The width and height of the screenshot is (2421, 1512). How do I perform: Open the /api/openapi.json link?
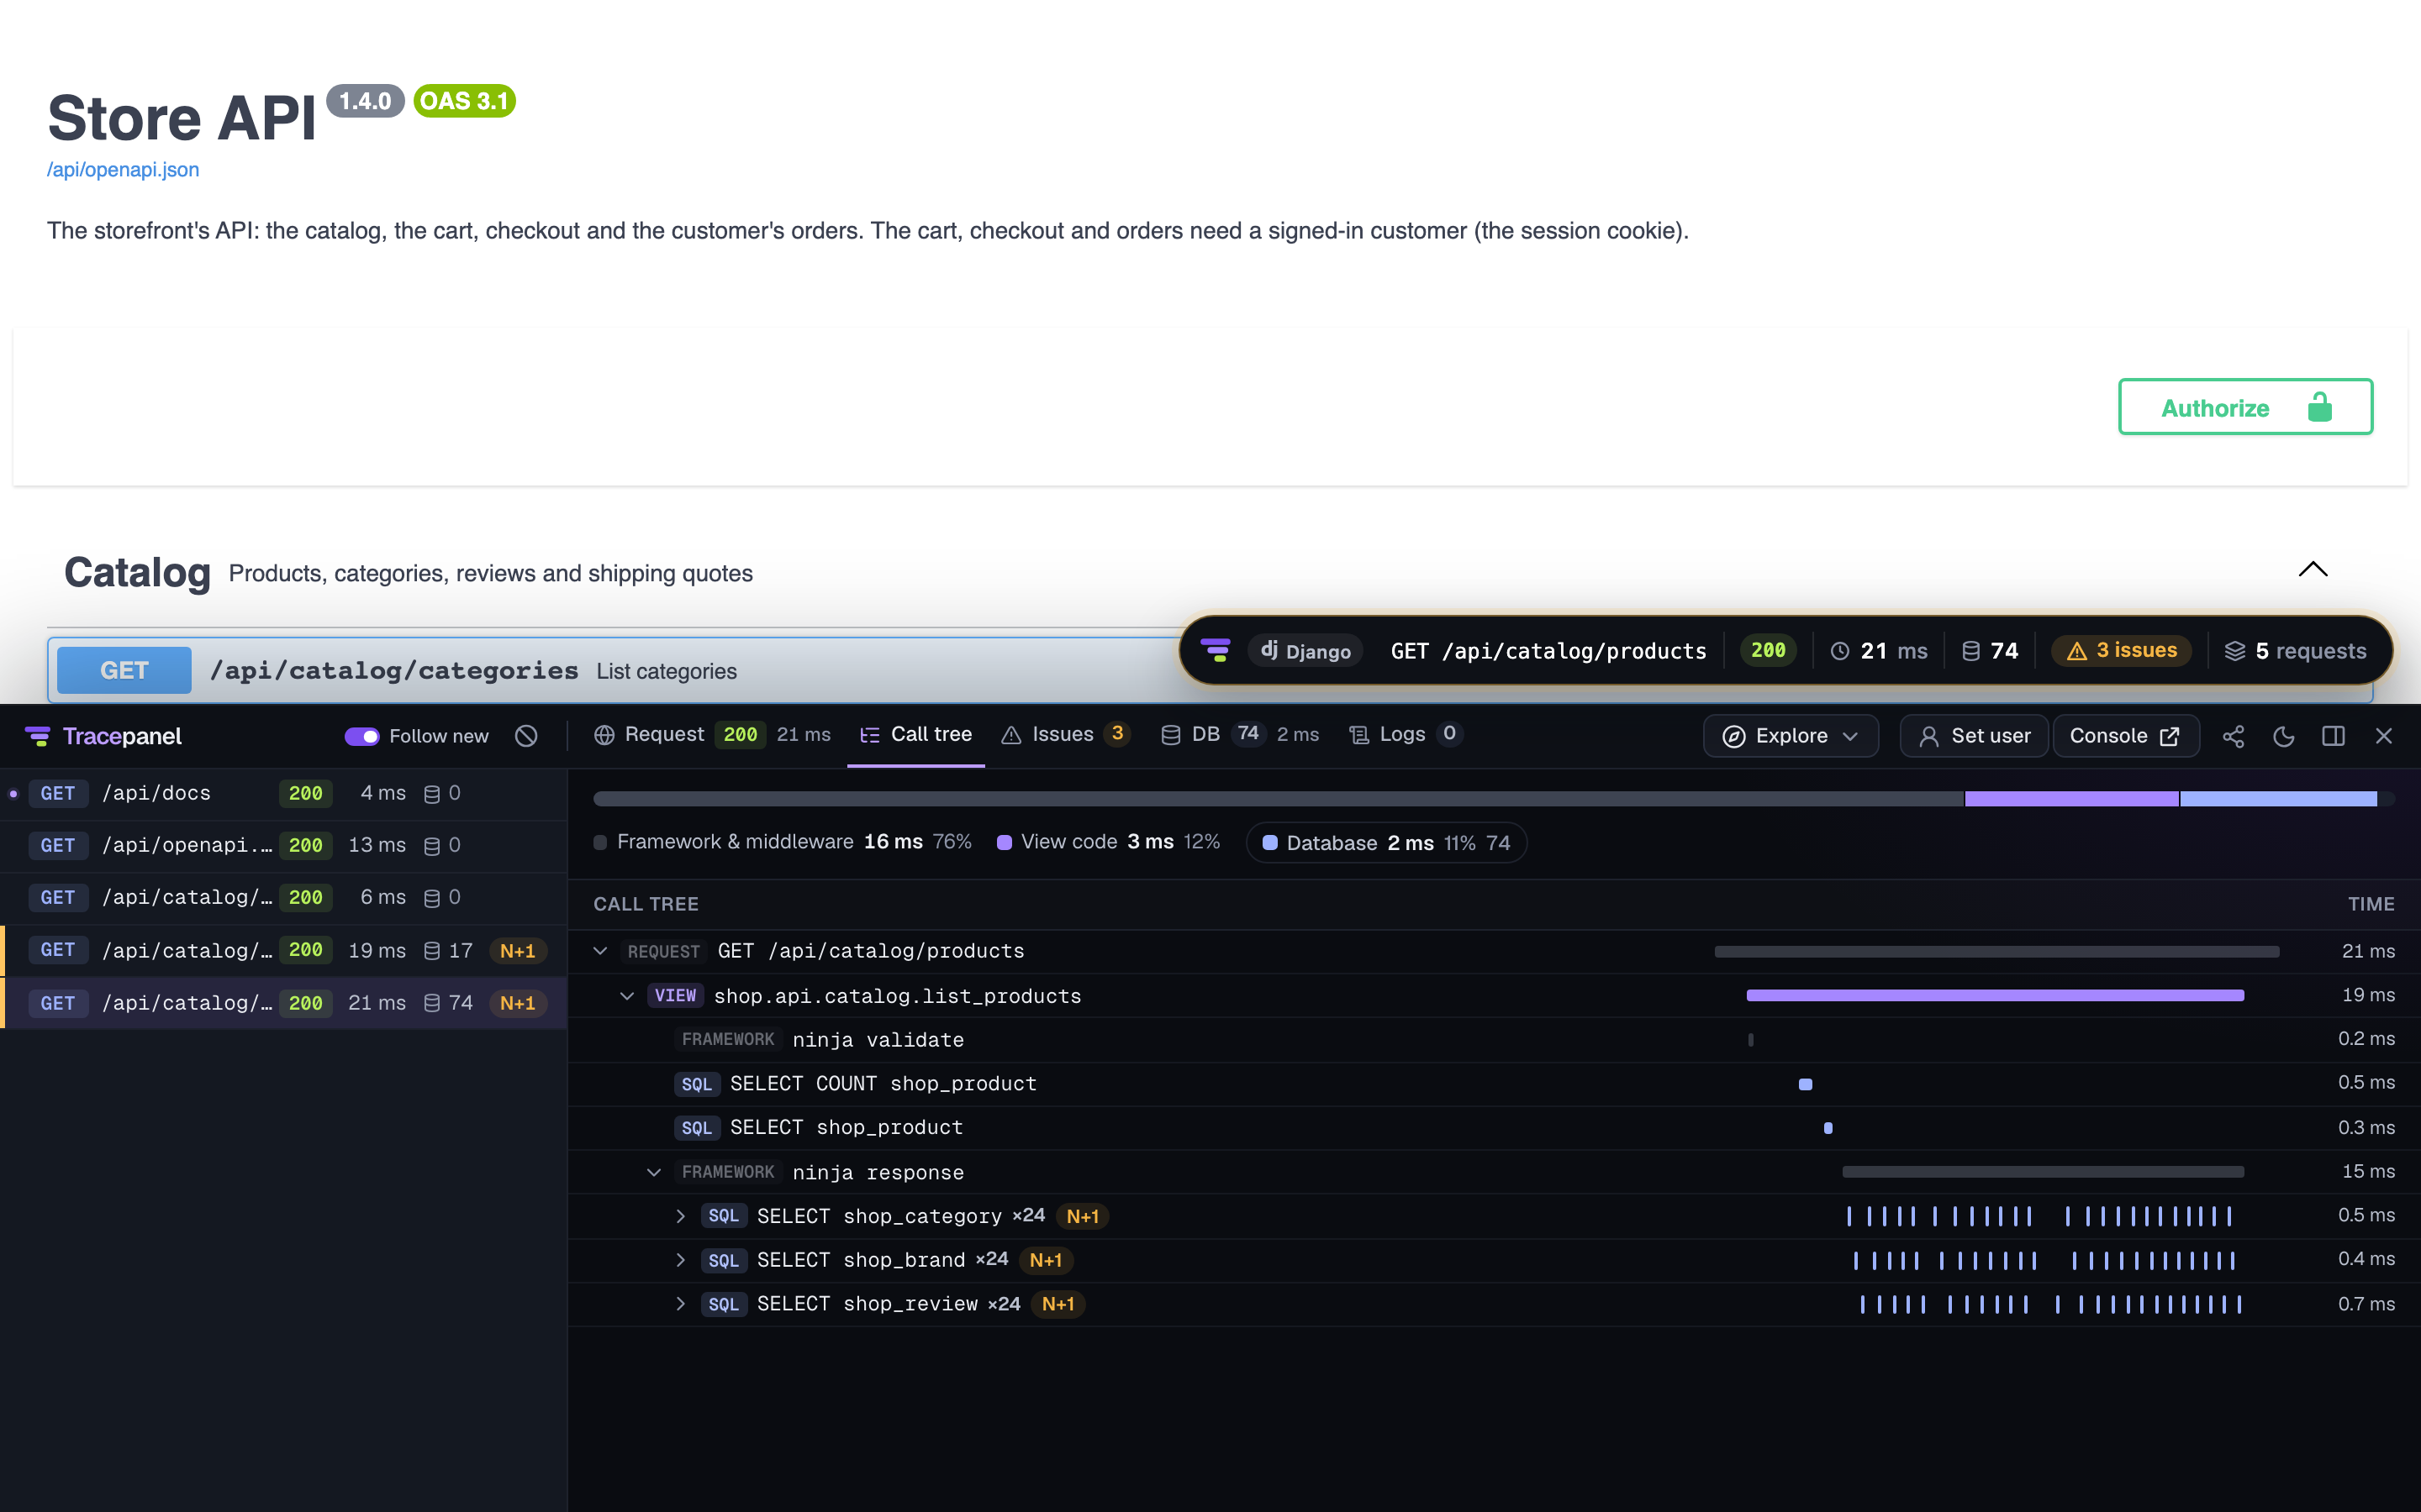[x=123, y=170]
